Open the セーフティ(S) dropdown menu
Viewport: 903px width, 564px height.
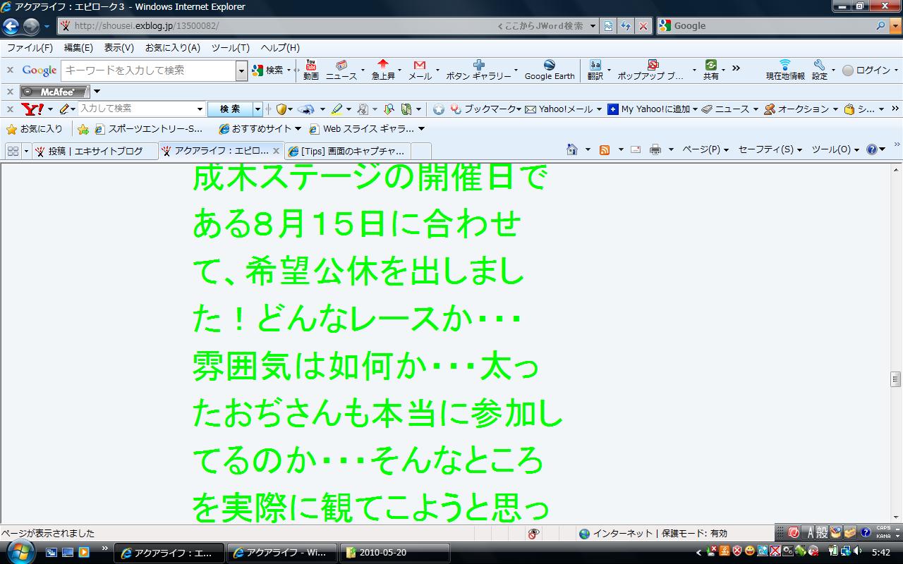point(770,149)
